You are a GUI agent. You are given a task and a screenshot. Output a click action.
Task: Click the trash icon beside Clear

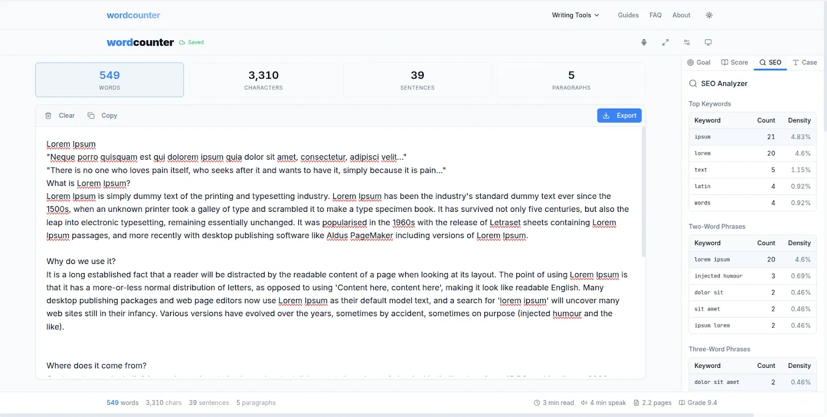click(48, 116)
